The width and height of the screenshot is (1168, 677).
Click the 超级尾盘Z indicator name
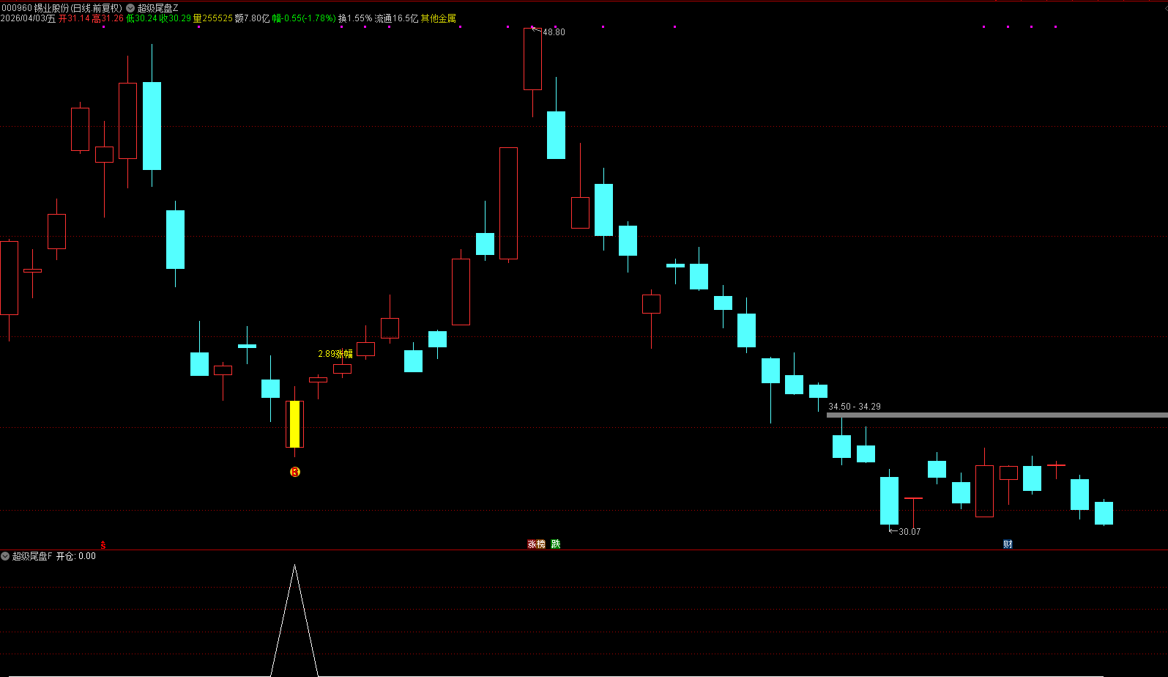[x=158, y=8]
